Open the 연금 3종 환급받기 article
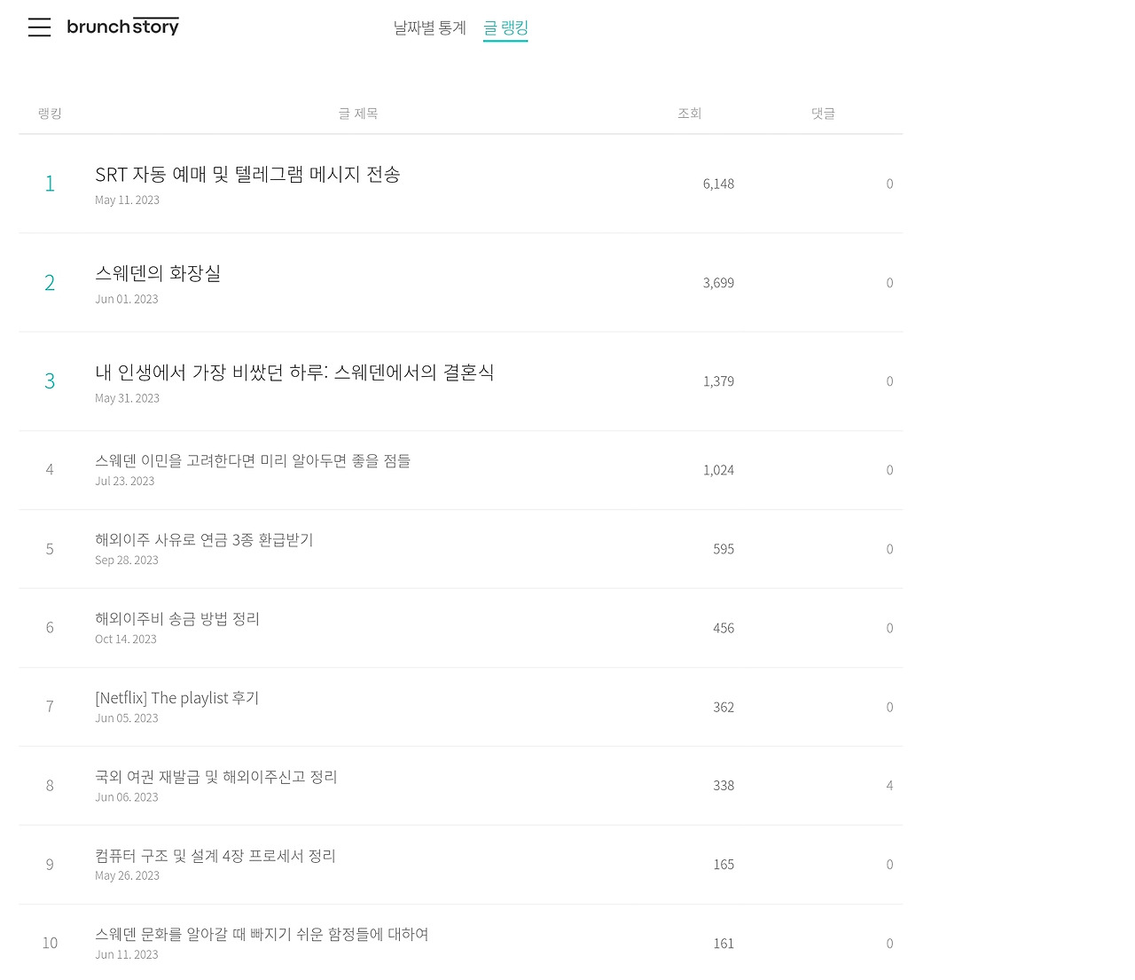The image size is (1135, 980). [x=204, y=539]
